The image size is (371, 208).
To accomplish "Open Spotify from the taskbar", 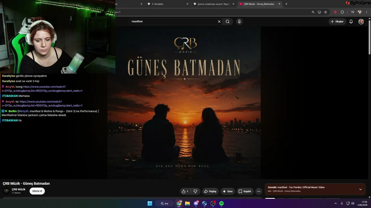I will coord(221,203).
